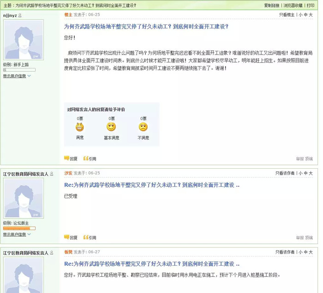Click the 新手上路 level progress bar
The image size is (323, 293).
19,70
